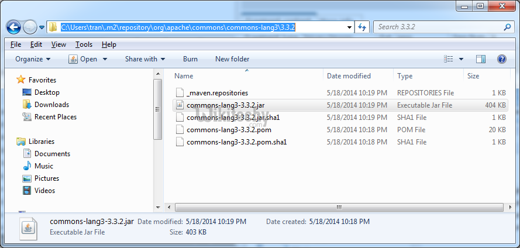520x248 pixels.
Task: Select the _maven.repositories file
Action: (x=217, y=93)
